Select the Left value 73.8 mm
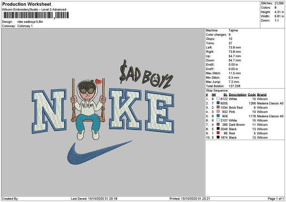The height and width of the screenshot is (202, 286). click(x=235, y=47)
